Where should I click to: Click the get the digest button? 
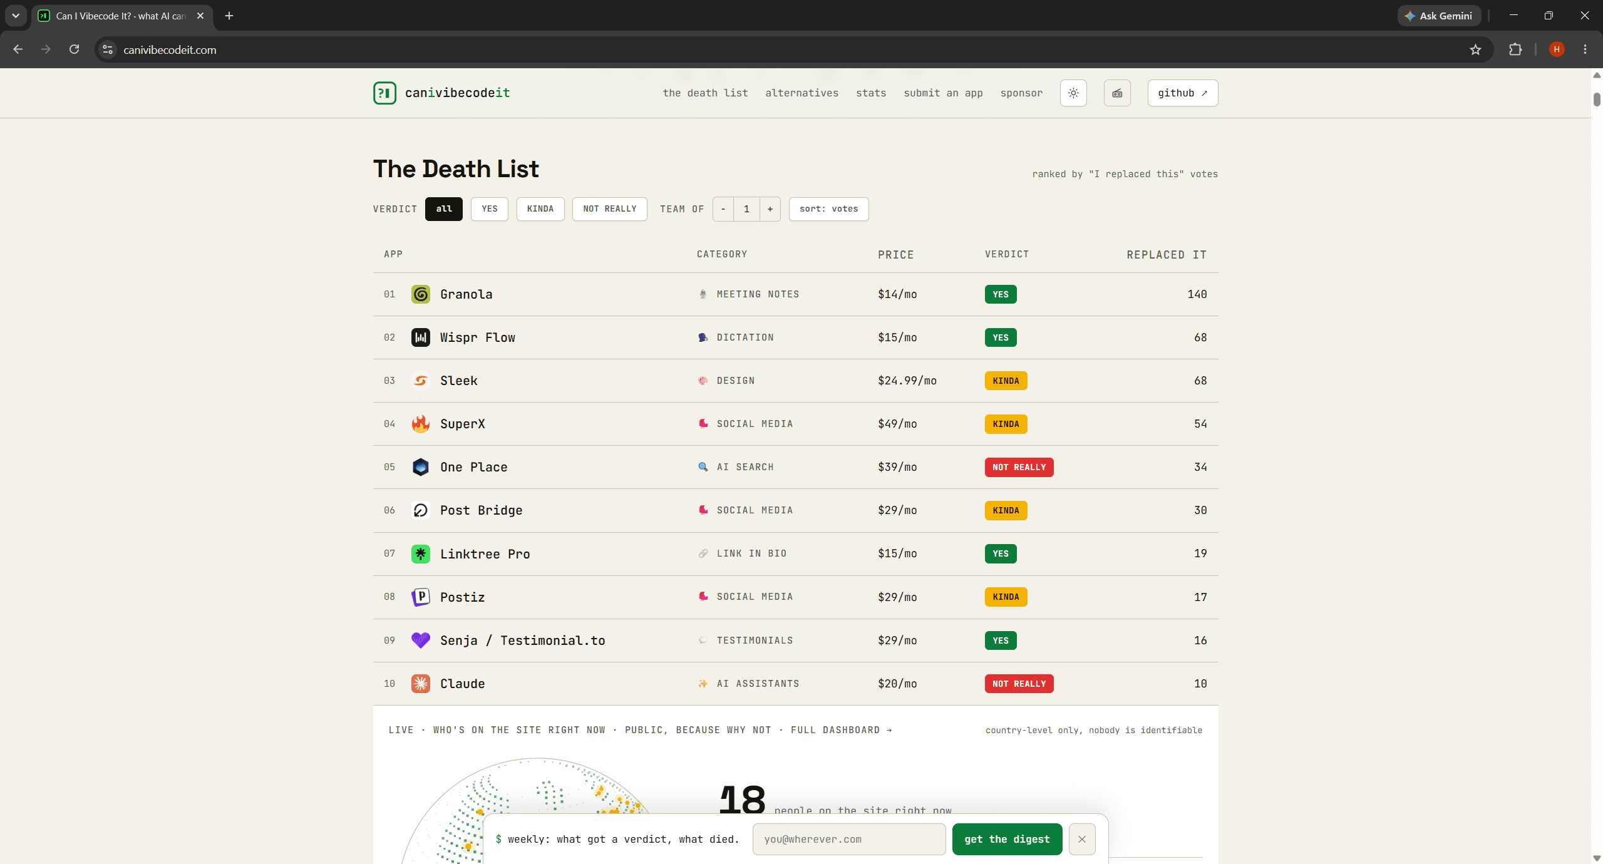point(1007,840)
